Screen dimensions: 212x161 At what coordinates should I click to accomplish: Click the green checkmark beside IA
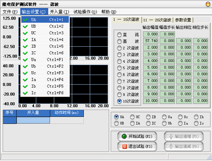pos(25,40)
